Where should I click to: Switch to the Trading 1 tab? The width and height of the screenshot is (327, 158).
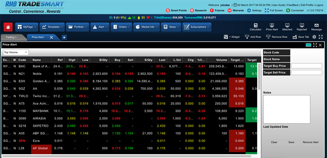tap(11, 37)
